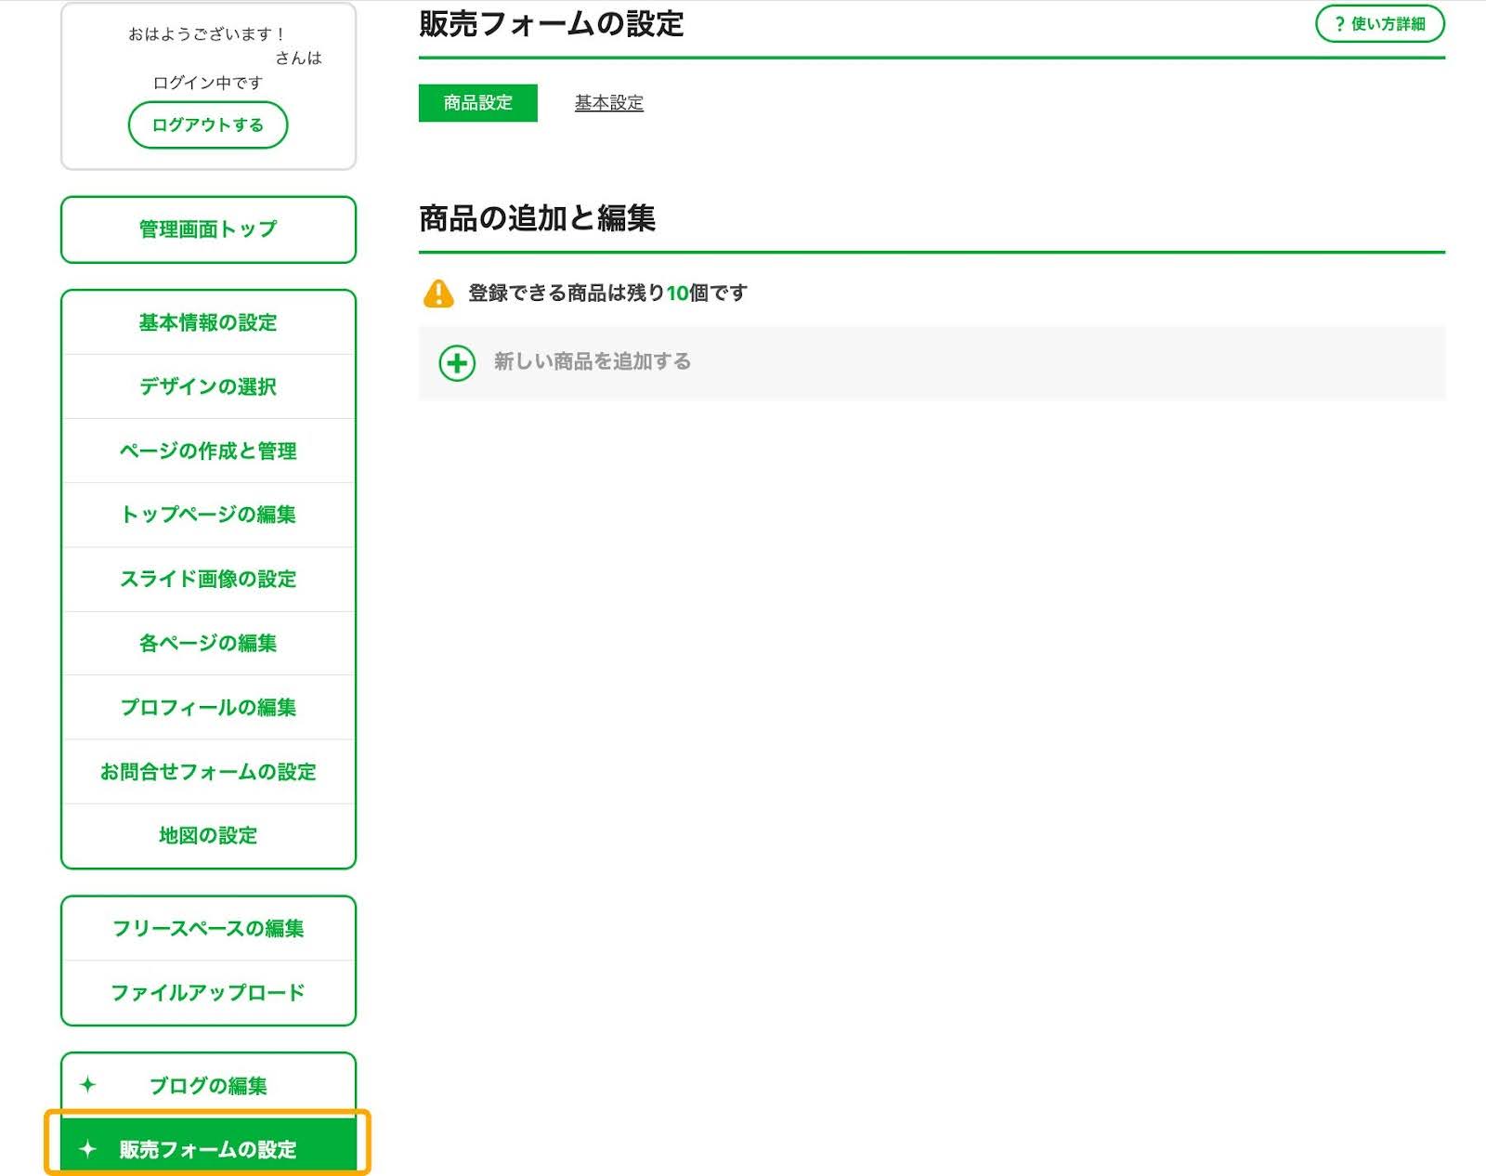
Task: Open トップページの編集
Action: (208, 515)
